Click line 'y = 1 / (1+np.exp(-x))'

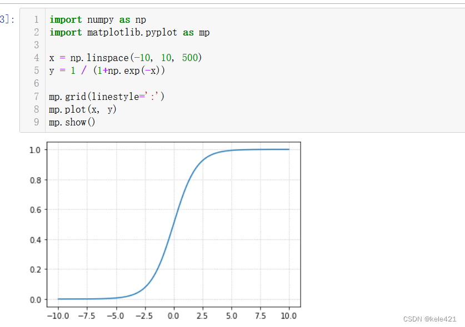click(107, 71)
